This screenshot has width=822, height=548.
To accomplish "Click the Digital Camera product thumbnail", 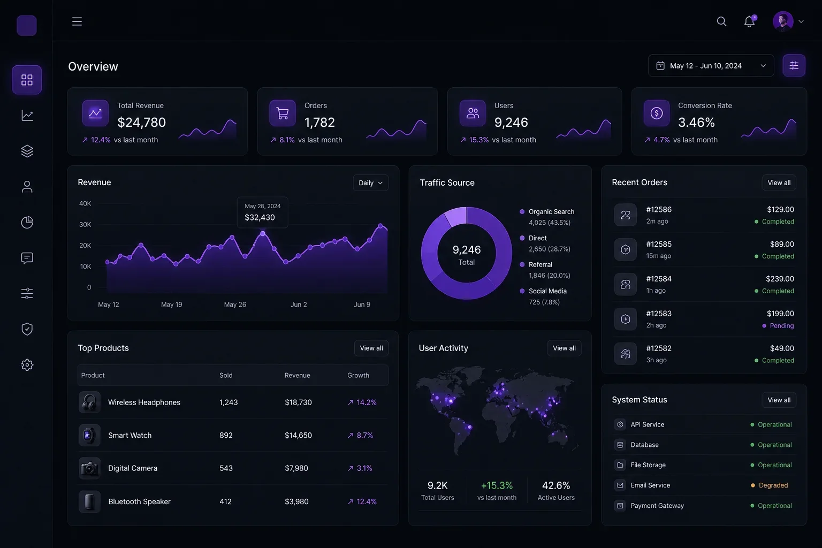I will (89, 468).
